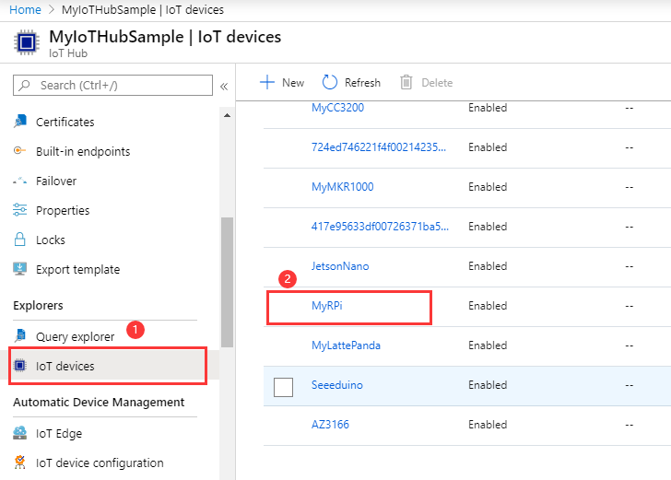Select Failover in the sidebar

(56, 181)
